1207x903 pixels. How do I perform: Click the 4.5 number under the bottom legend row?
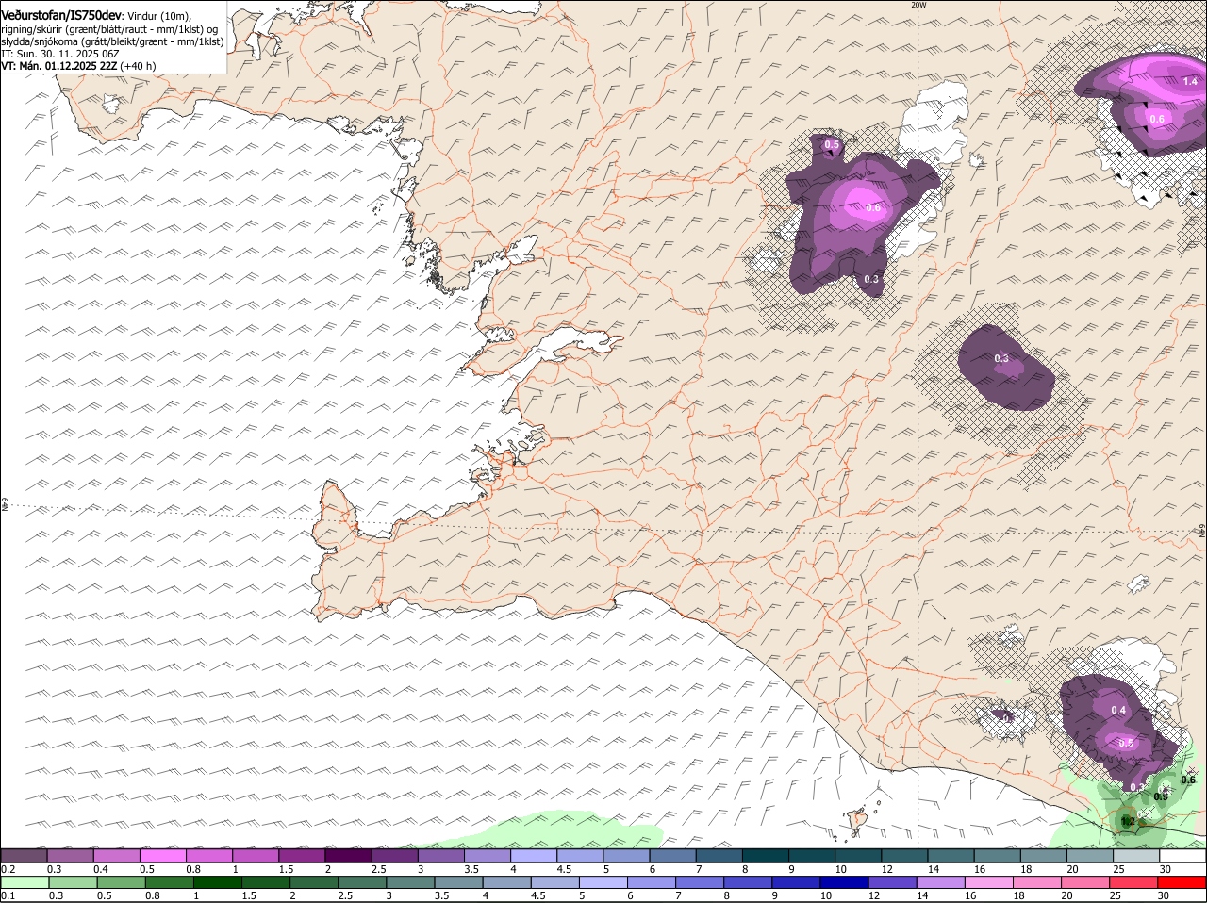(538, 895)
